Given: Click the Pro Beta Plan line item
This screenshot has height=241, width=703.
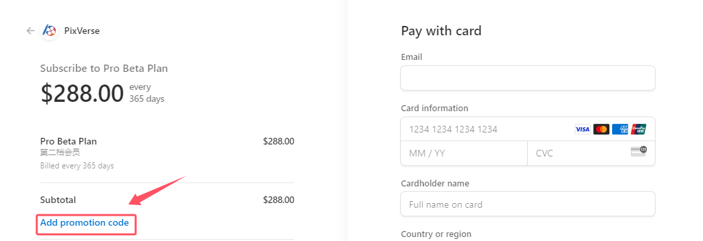Looking at the screenshot, I should (x=69, y=142).
